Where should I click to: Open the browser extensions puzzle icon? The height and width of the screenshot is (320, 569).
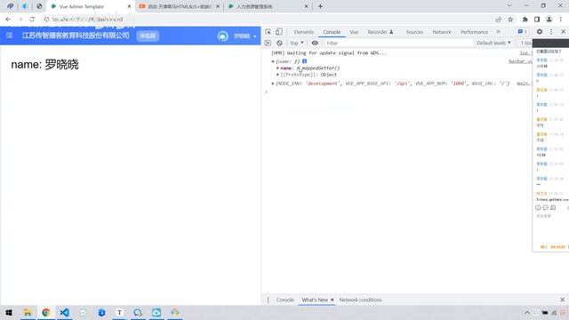(x=525, y=20)
